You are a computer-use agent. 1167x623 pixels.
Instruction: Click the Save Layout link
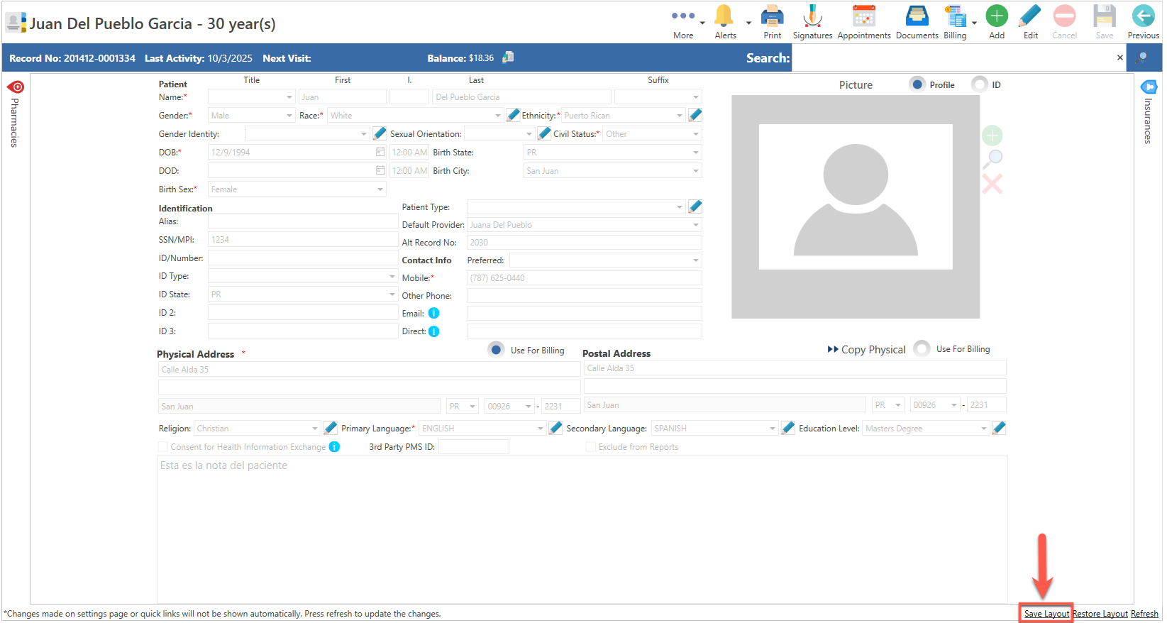(x=1046, y=614)
